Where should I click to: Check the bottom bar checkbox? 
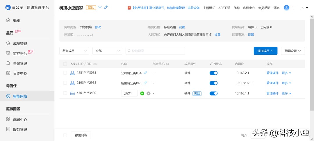65,135
